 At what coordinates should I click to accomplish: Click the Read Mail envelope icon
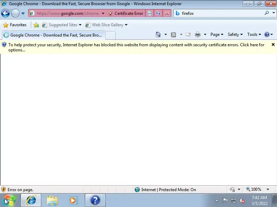point(188,34)
